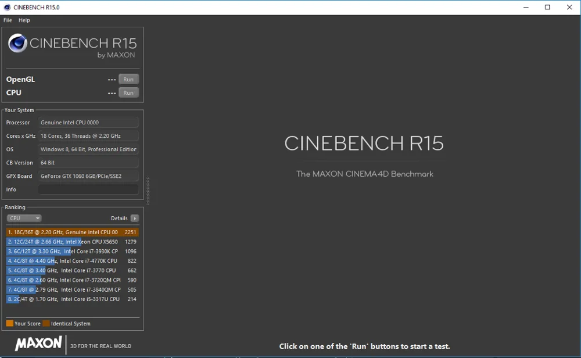Minimize the Cinebench window
The height and width of the screenshot is (358, 581).
[x=526, y=8]
